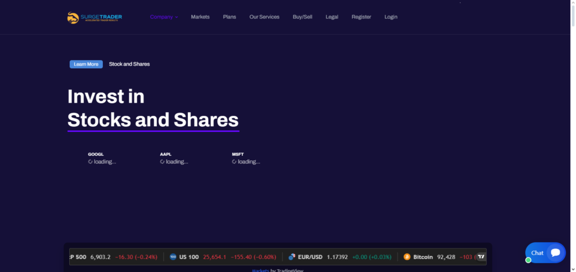Click the Learn More button
The height and width of the screenshot is (272, 576).
86,64
